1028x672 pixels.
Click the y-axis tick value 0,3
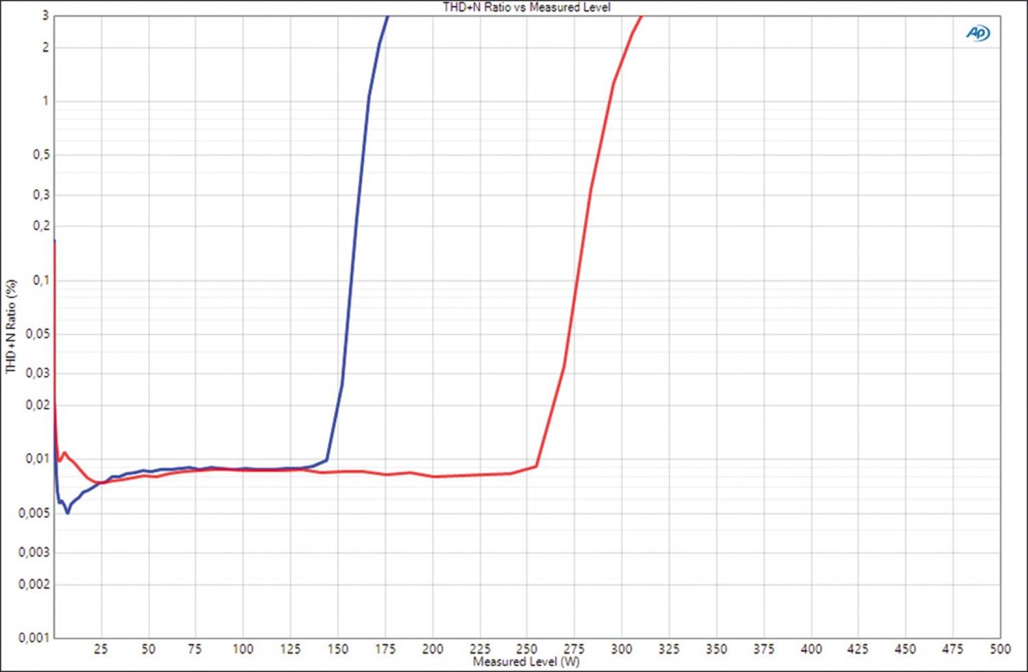[x=42, y=195]
